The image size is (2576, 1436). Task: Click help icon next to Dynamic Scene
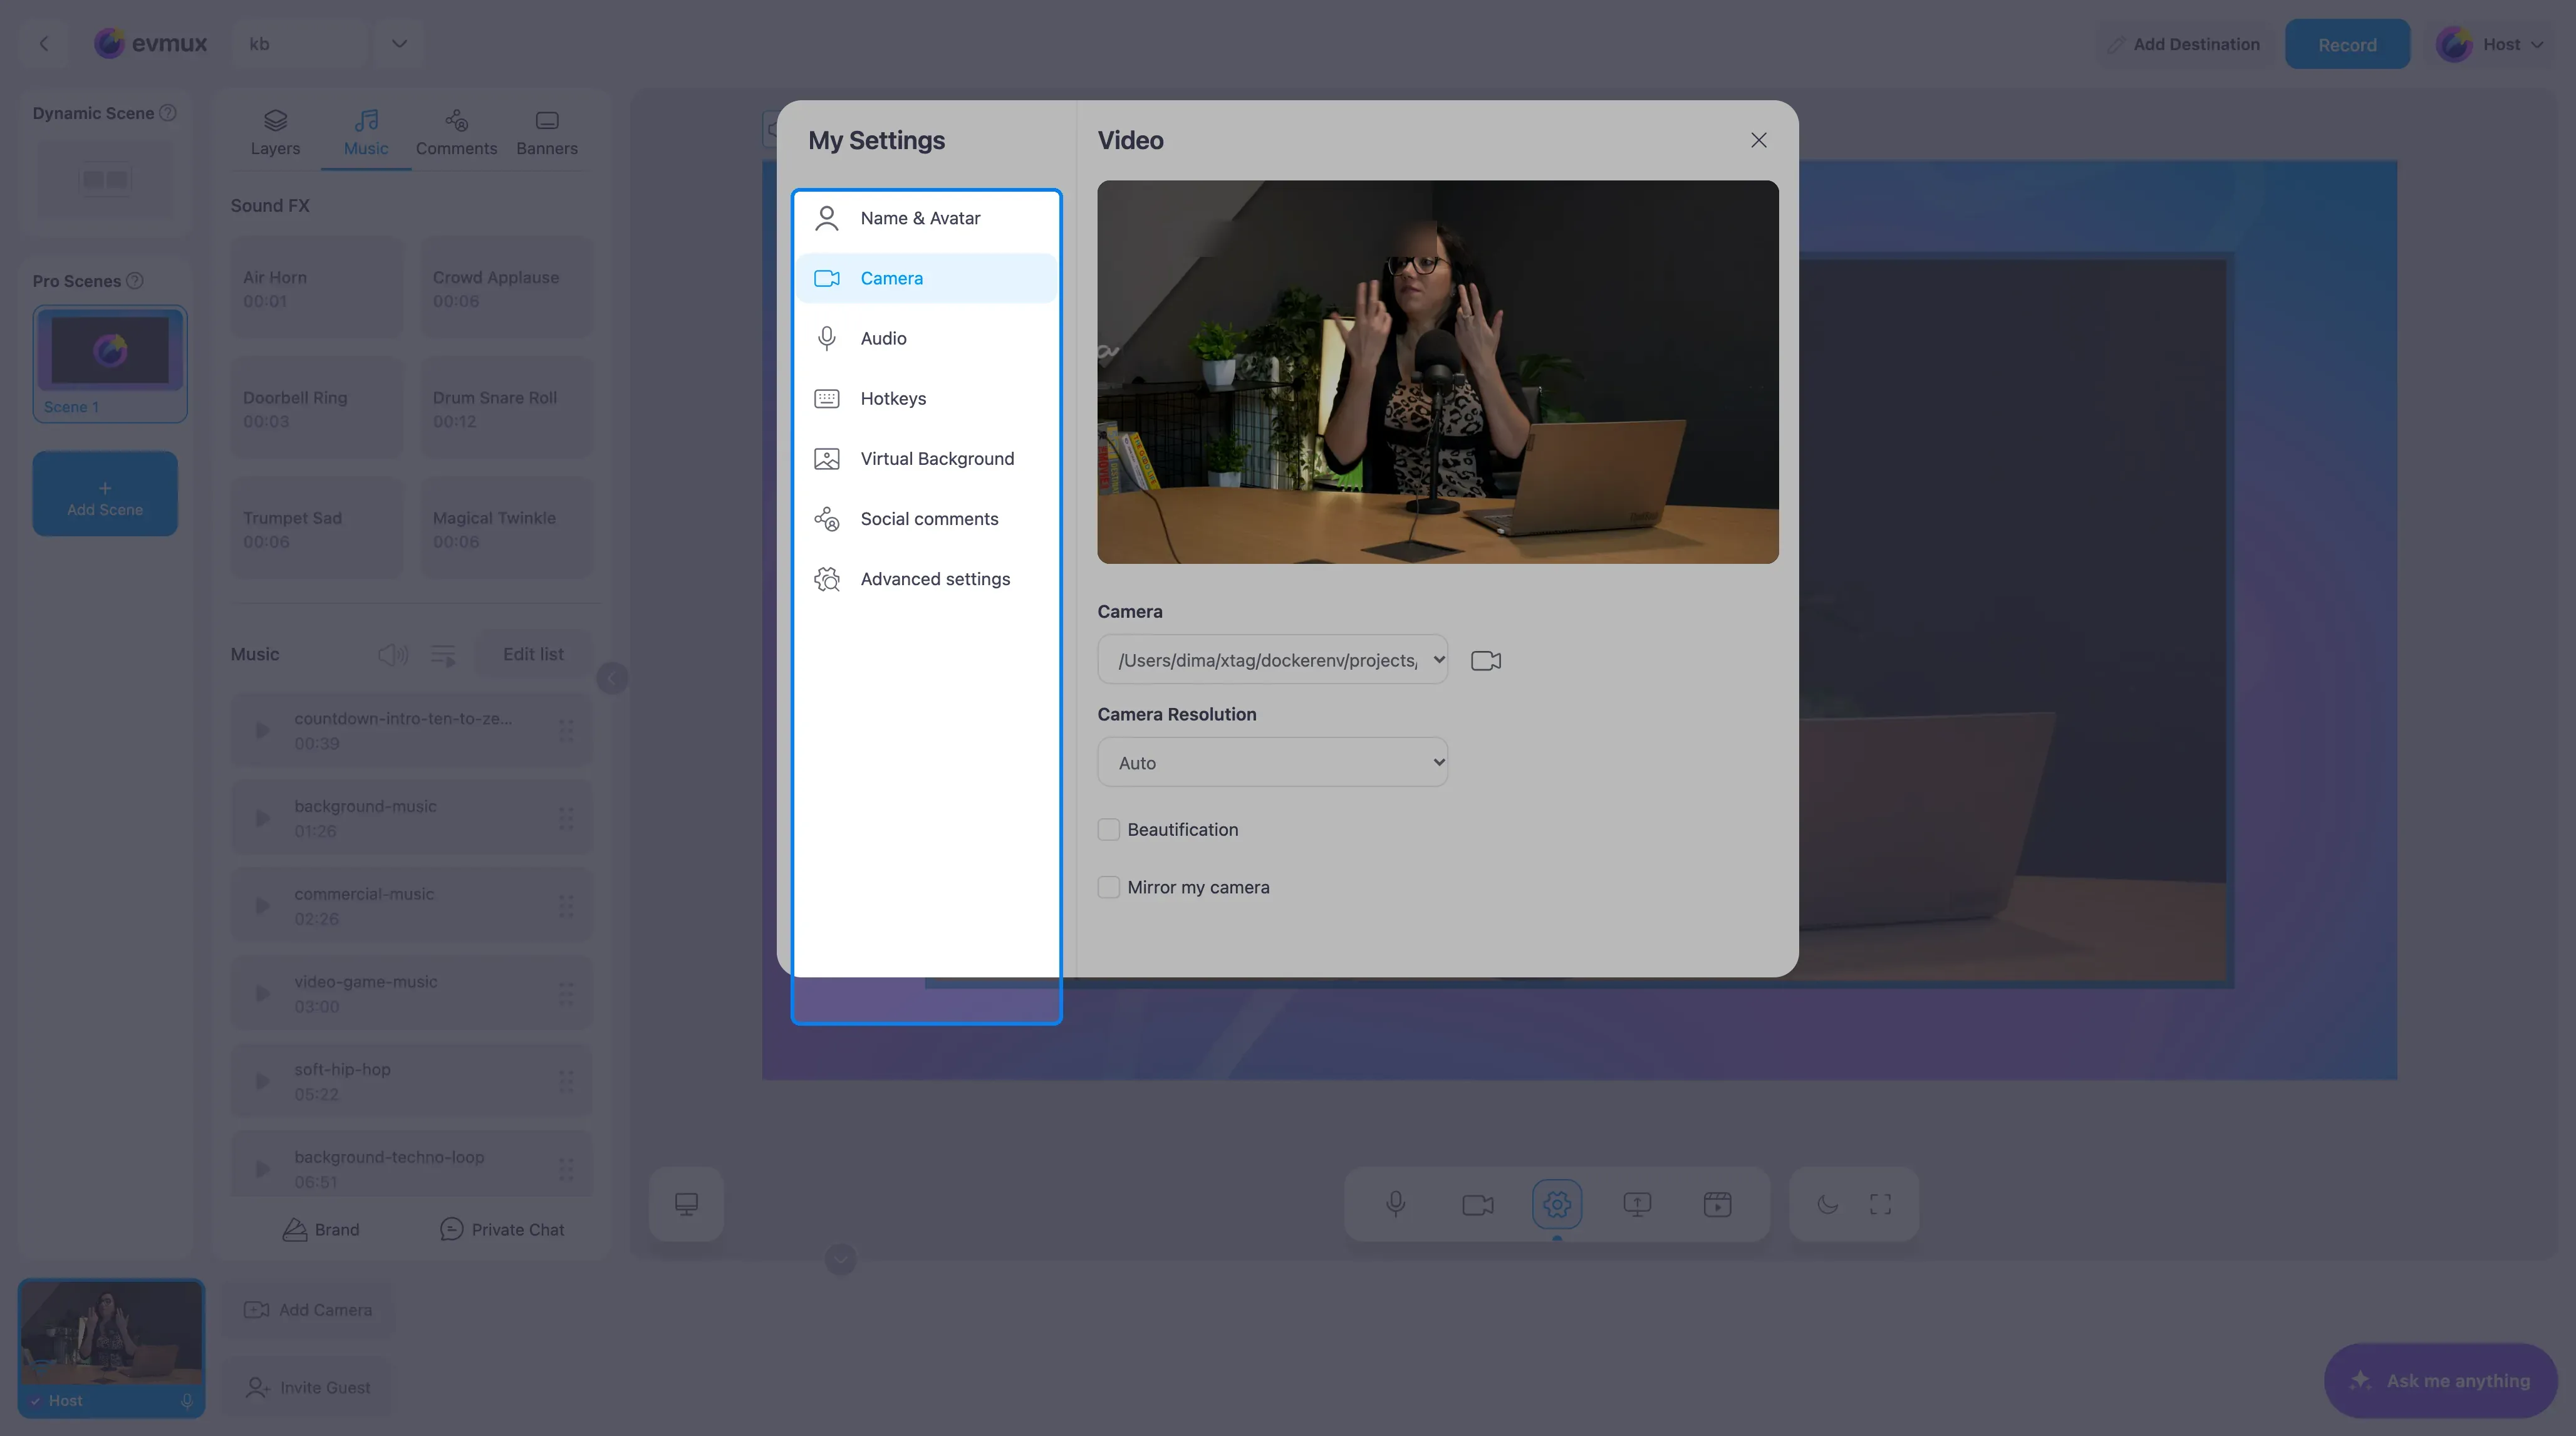coord(168,113)
